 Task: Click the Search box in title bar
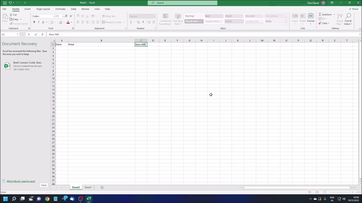click(x=182, y=3)
